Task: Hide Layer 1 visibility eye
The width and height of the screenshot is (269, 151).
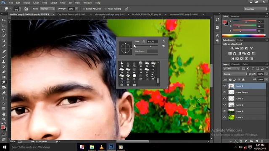Action: click(x=224, y=117)
